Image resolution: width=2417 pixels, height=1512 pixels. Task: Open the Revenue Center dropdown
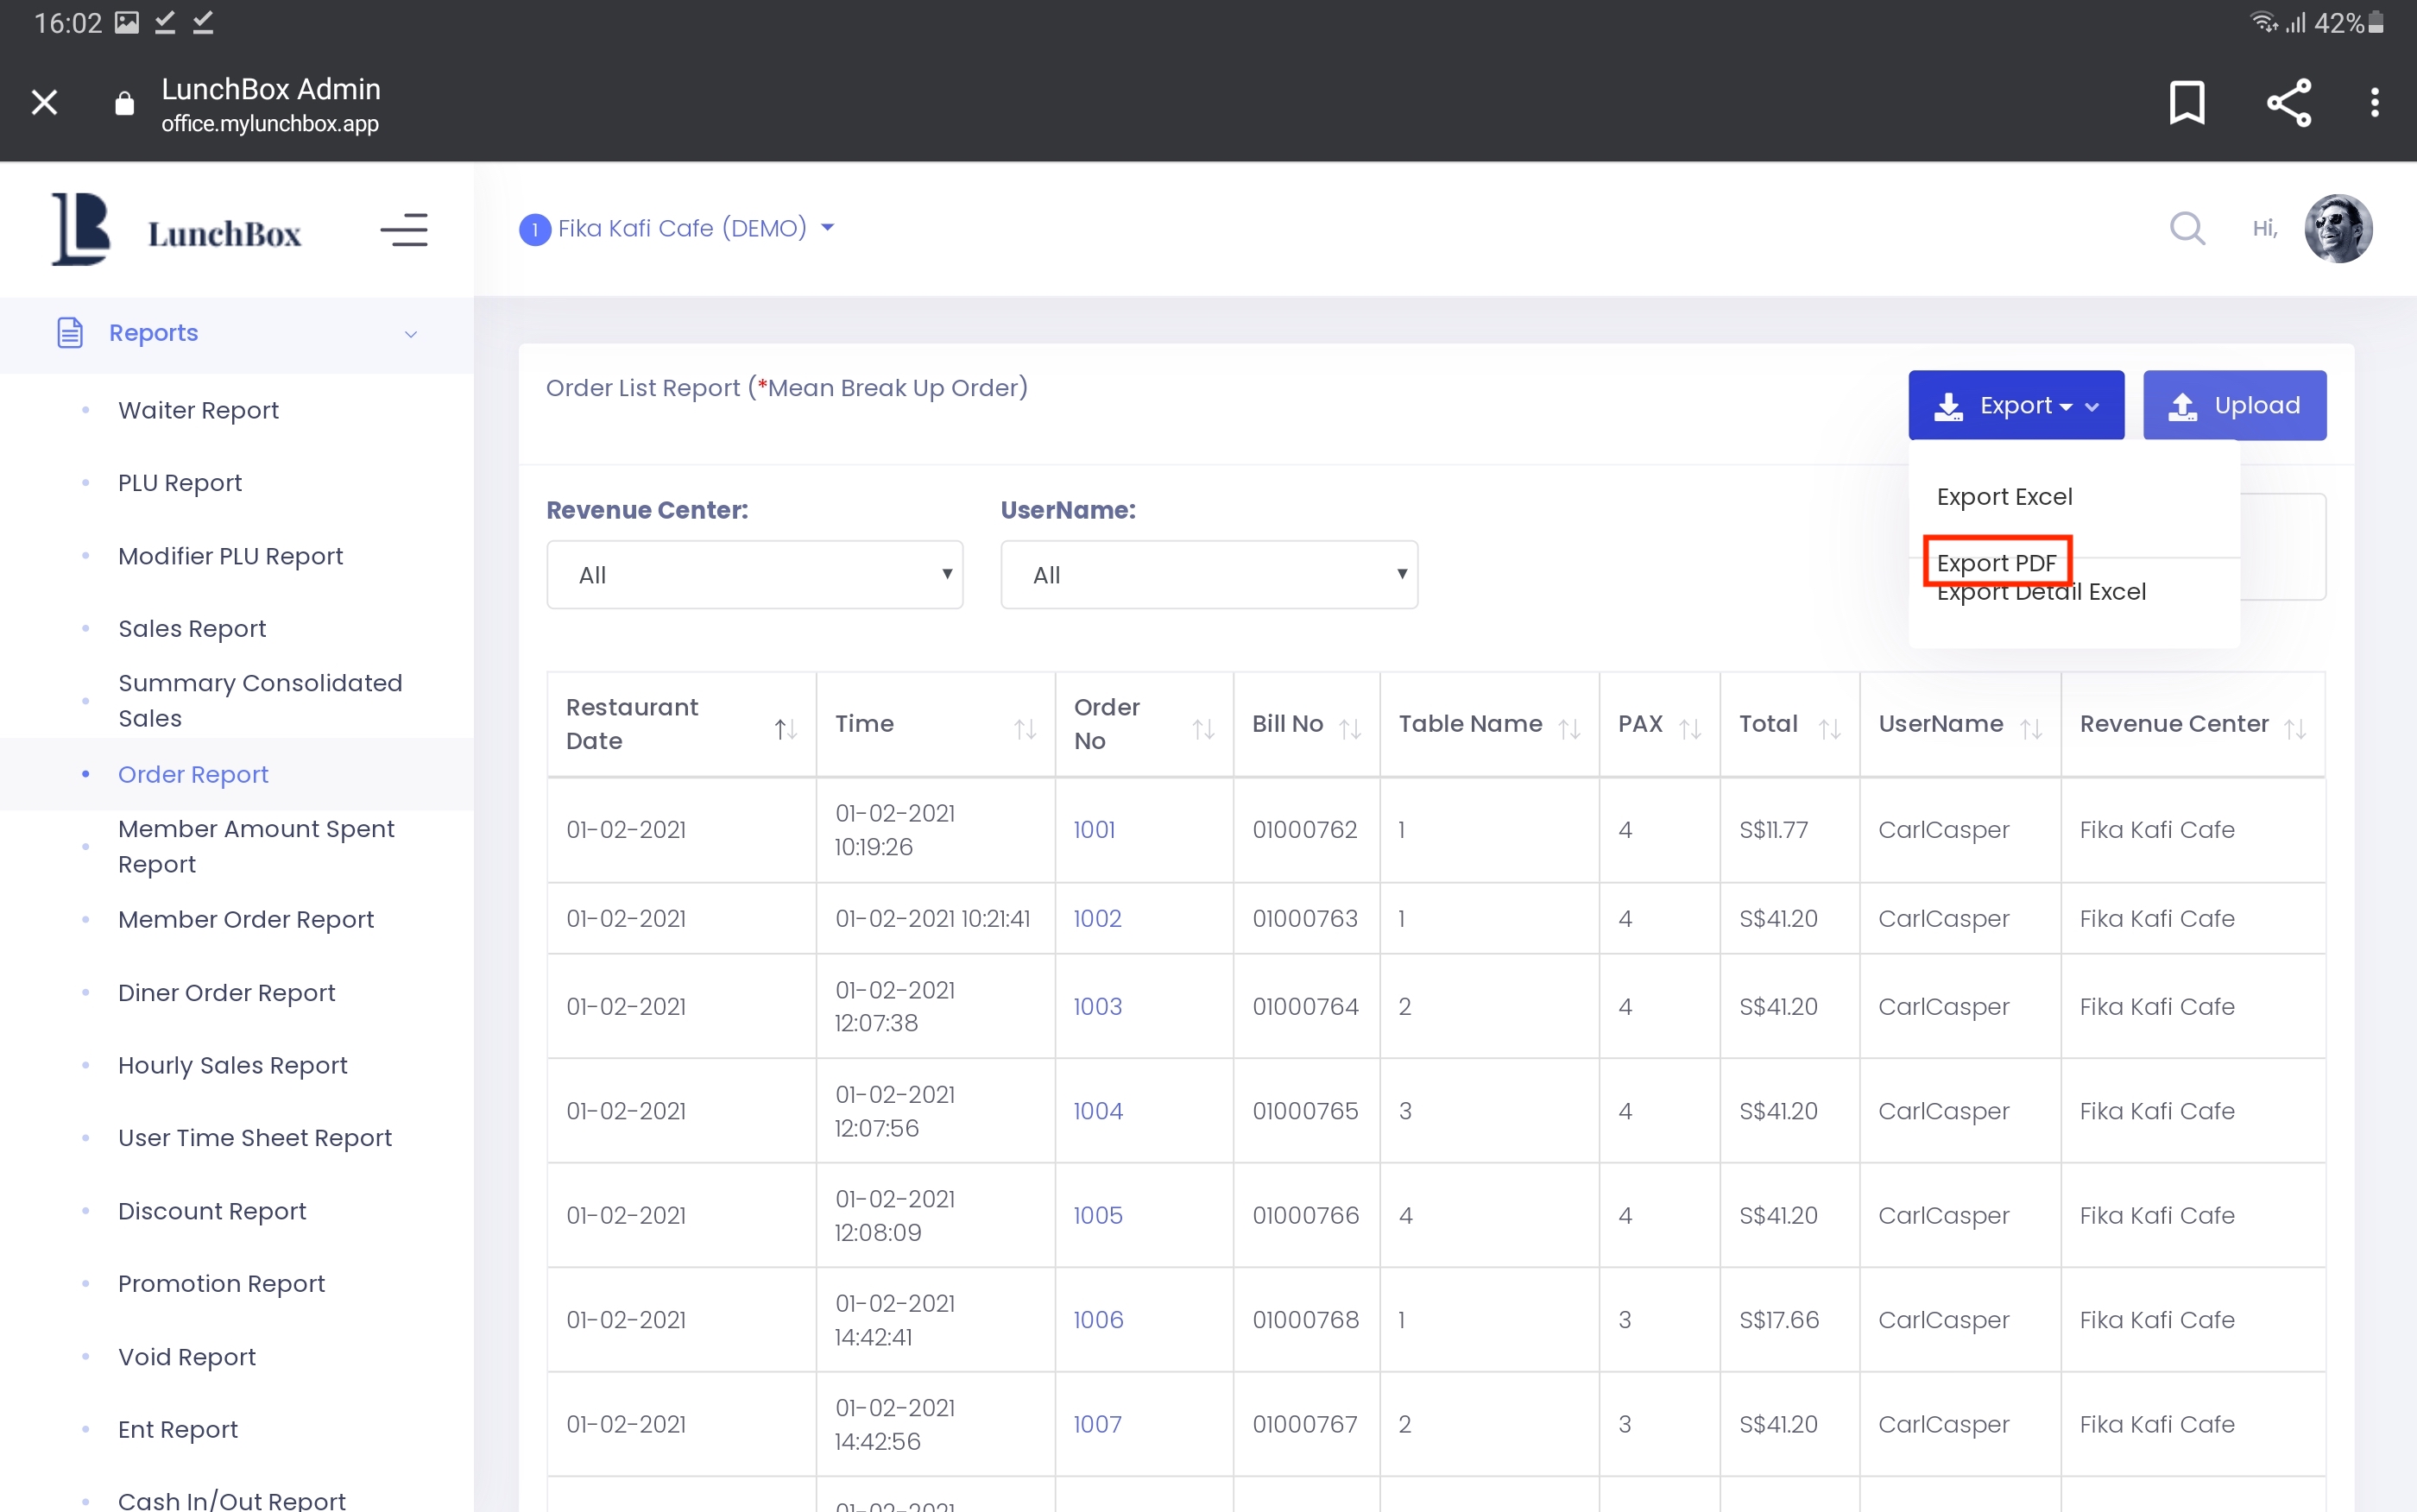point(754,574)
